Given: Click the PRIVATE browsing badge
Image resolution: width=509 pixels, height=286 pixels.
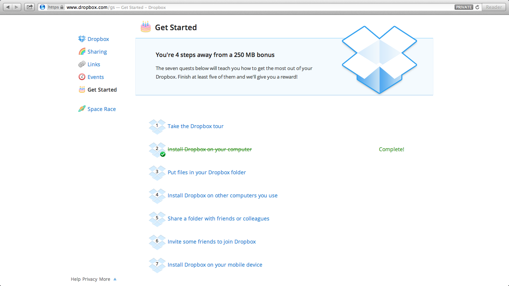Looking at the screenshot, I should tap(464, 7).
